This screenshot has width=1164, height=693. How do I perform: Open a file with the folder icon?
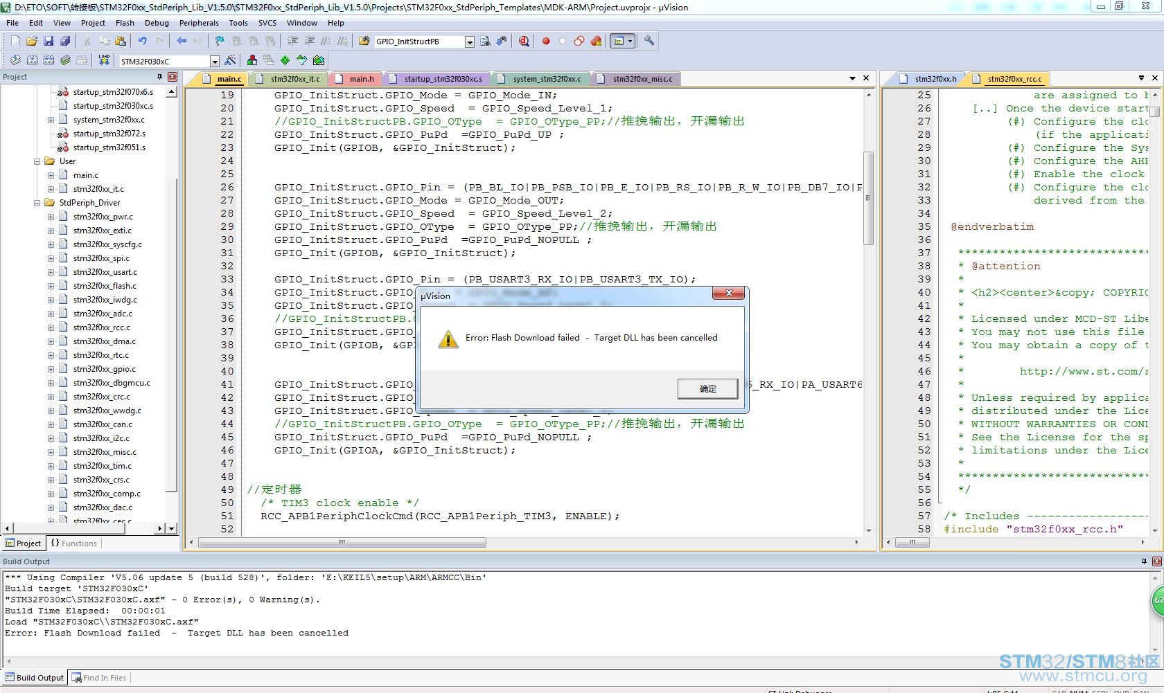tap(32, 42)
